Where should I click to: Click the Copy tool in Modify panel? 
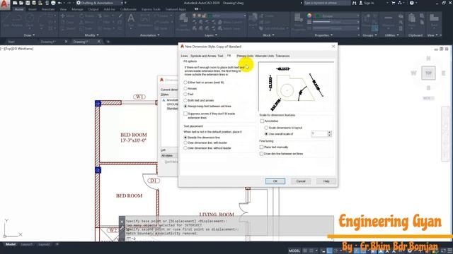[x=67, y=22]
